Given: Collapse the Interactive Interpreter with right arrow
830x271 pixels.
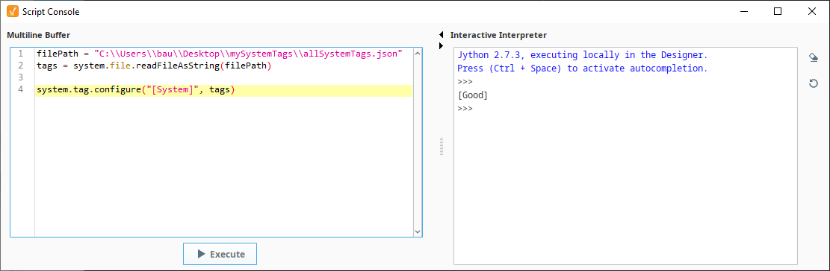Looking at the screenshot, I should [x=441, y=46].
